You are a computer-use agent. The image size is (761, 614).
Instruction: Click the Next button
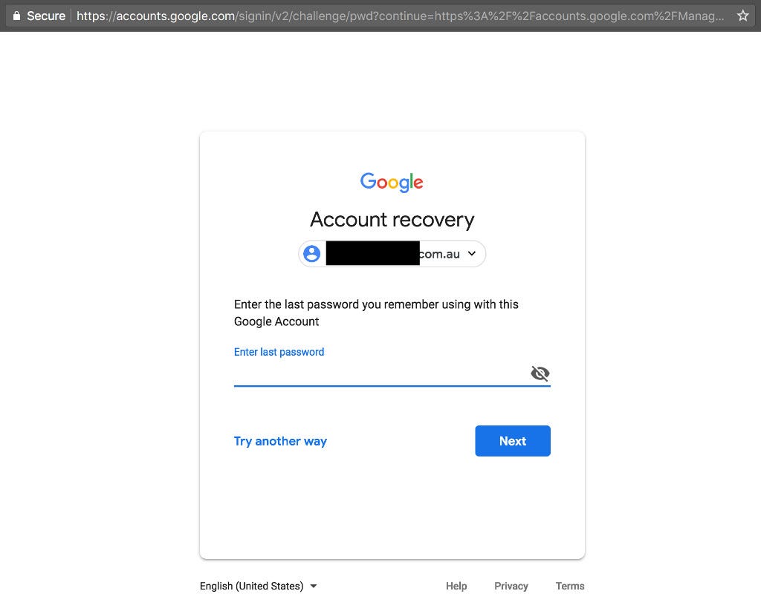tap(513, 441)
